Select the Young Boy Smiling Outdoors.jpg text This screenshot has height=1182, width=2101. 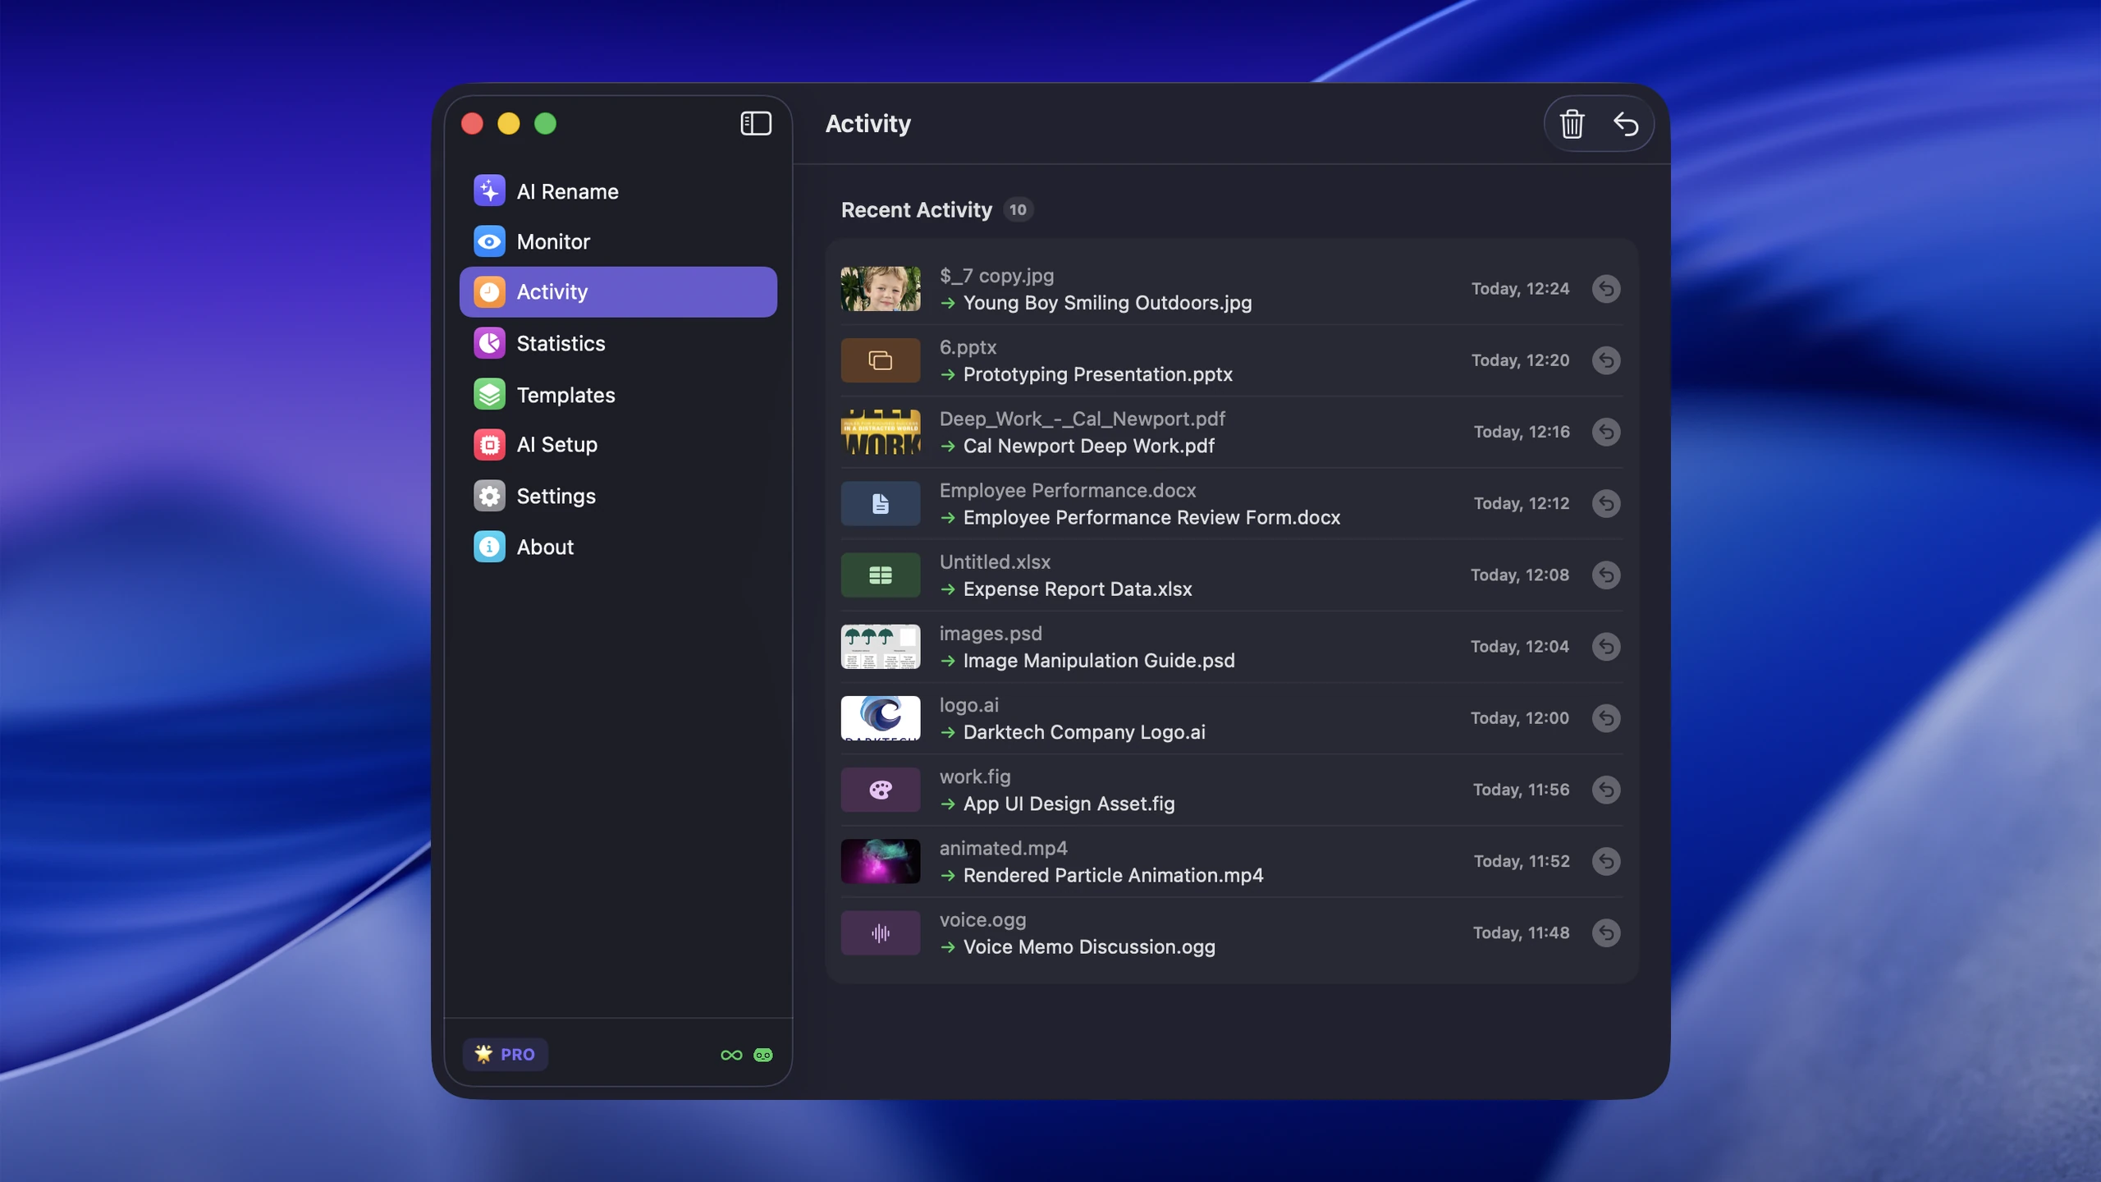pos(1107,303)
